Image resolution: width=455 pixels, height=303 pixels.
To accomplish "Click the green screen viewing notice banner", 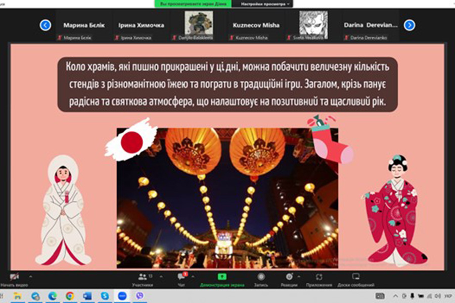I will pyautogui.click(x=193, y=4).
